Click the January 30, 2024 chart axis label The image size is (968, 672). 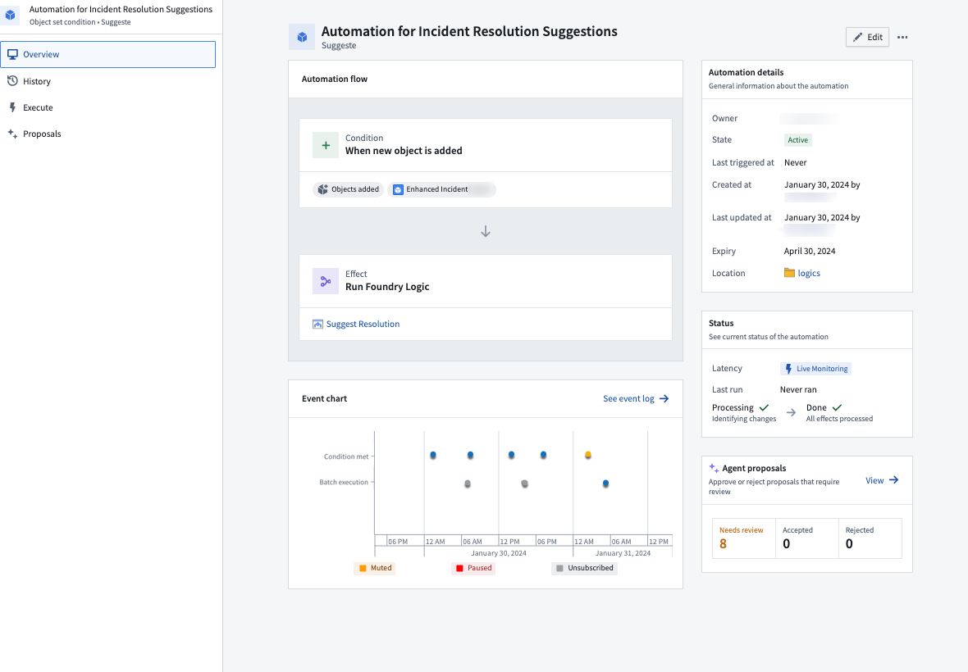pos(499,553)
